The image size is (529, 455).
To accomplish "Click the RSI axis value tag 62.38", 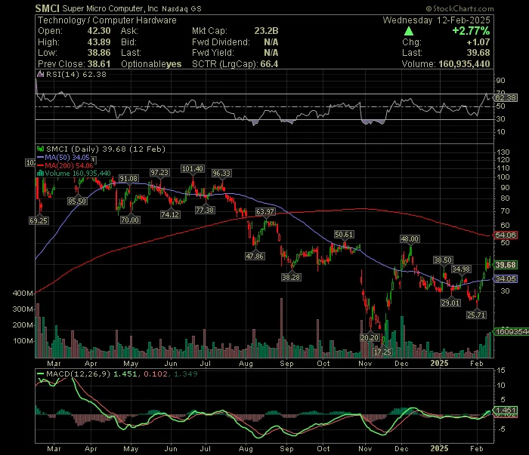I will pyautogui.click(x=506, y=98).
